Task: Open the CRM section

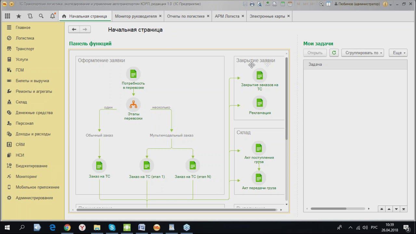Action: tap(20, 145)
